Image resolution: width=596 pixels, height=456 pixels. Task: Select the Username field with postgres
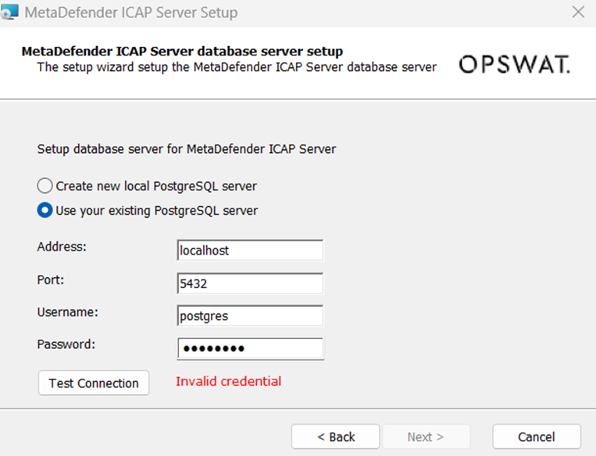pyautogui.click(x=250, y=315)
